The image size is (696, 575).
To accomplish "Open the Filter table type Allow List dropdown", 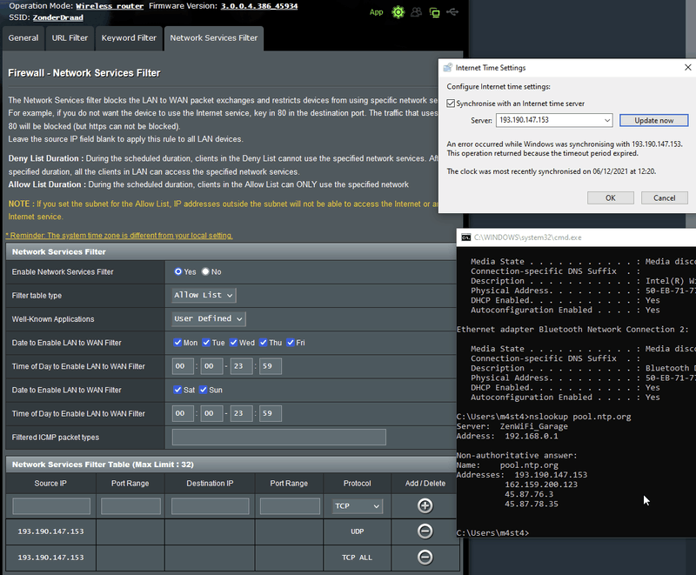I will point(204,295).
